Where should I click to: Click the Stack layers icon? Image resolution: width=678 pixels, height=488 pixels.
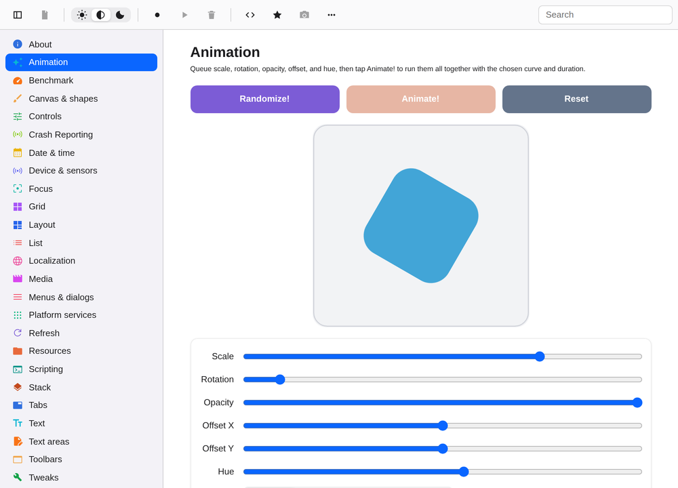coord(18,387)
